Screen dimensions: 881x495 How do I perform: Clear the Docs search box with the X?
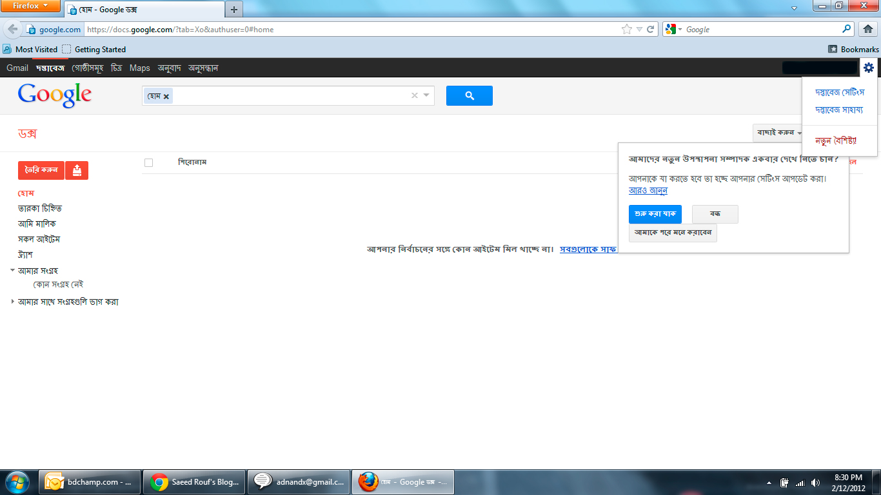point(415,95)
